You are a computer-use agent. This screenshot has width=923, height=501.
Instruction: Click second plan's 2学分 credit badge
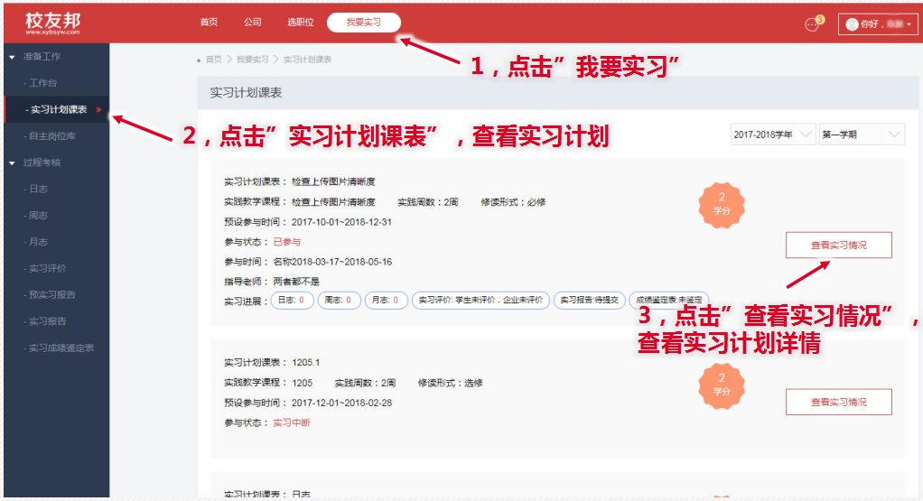pos(722,385)
